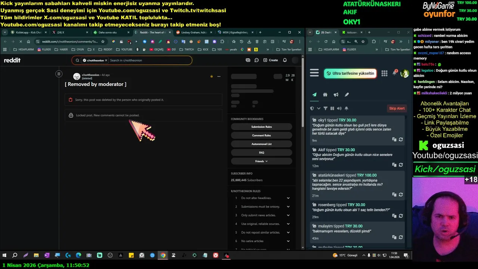Remove the r/nottheonion search filter chip
The width and height of the screenshot is (478, 269).
click(106, 60)
